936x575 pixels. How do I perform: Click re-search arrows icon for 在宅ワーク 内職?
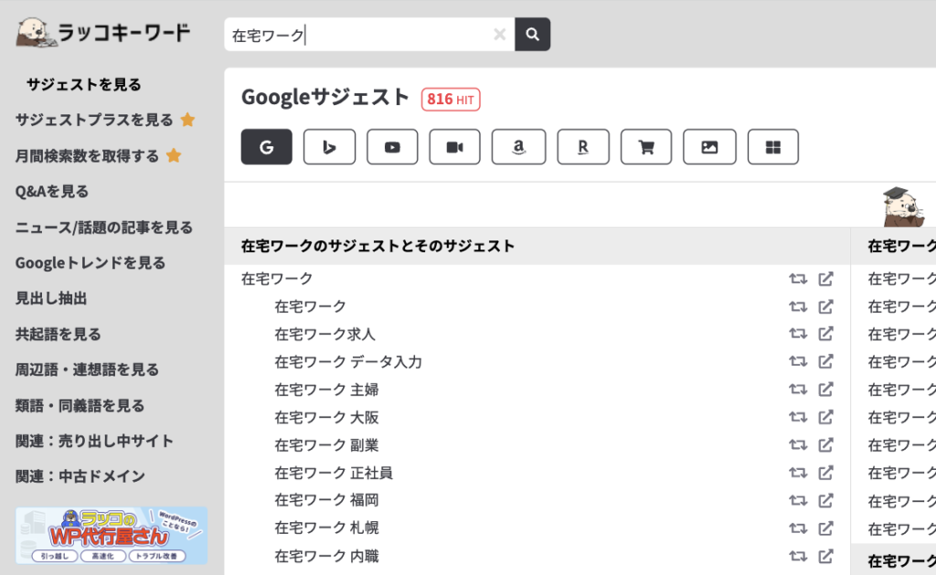(x=797, y=557)
